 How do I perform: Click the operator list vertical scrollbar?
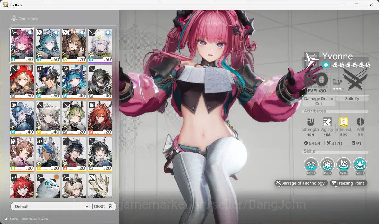pyautogui.click(x=116, y=94)
